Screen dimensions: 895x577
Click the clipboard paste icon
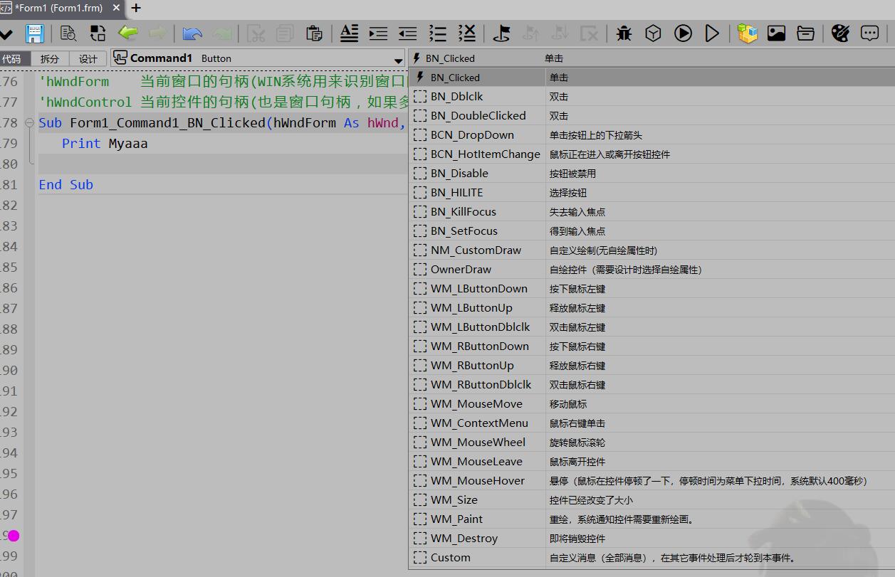[x=313, y=33]
